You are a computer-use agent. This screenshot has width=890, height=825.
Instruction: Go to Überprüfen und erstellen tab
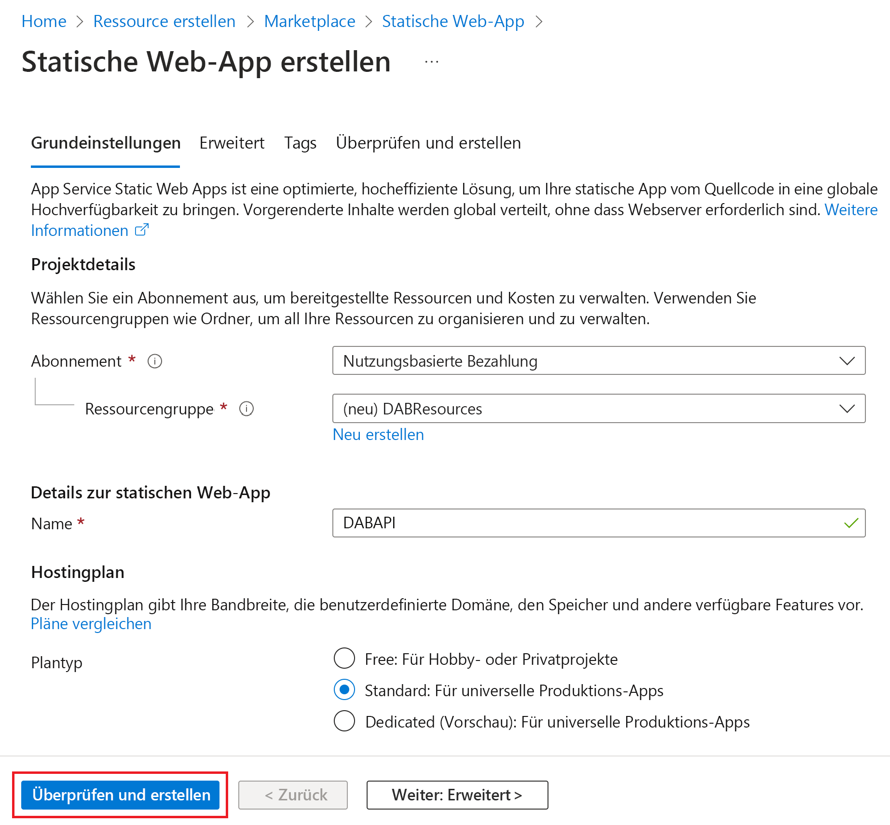pos(428,143)
